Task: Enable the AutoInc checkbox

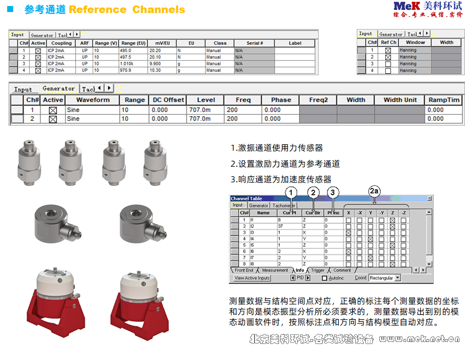Action: click(x=325, y=278)
